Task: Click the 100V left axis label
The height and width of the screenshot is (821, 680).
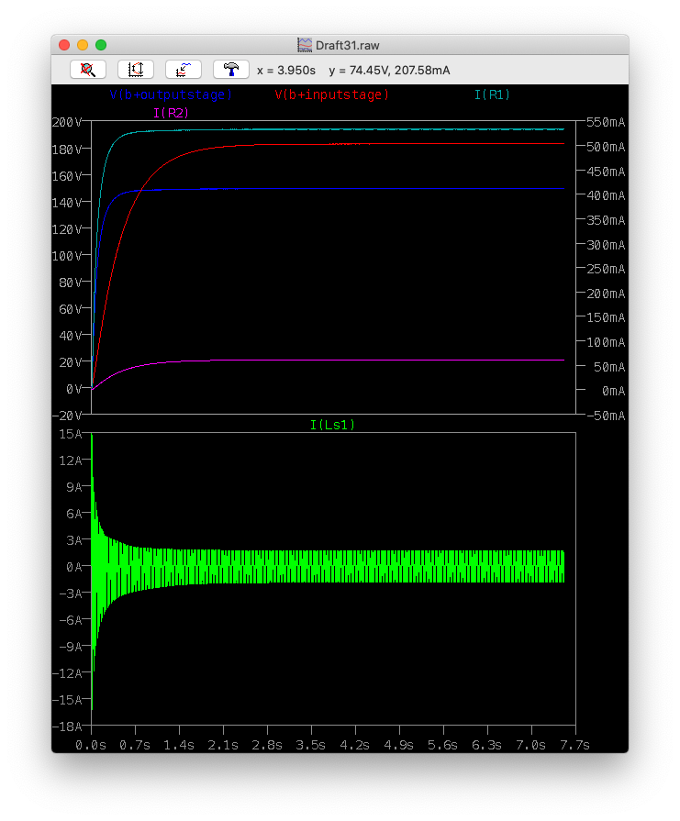Action: (67, 256)
